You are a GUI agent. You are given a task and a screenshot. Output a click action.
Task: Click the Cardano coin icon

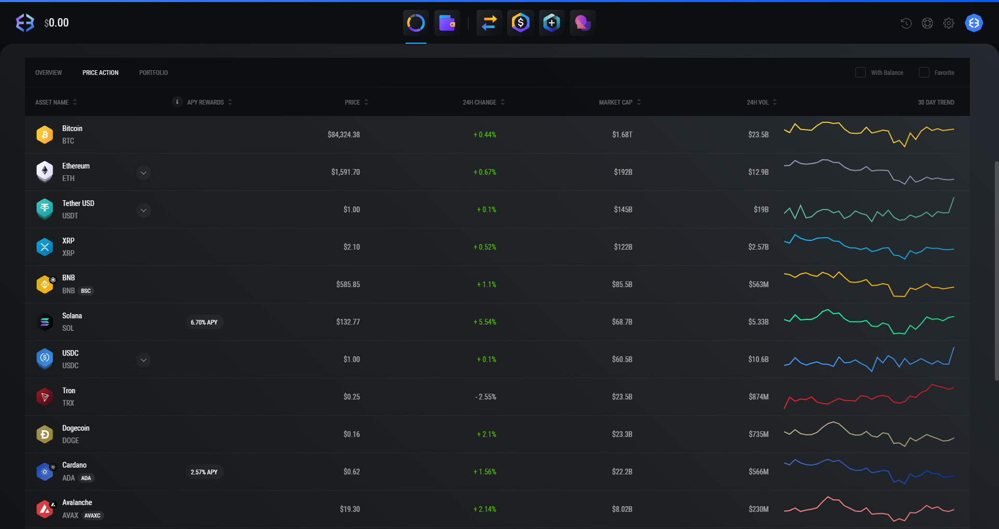click(45, 472)
